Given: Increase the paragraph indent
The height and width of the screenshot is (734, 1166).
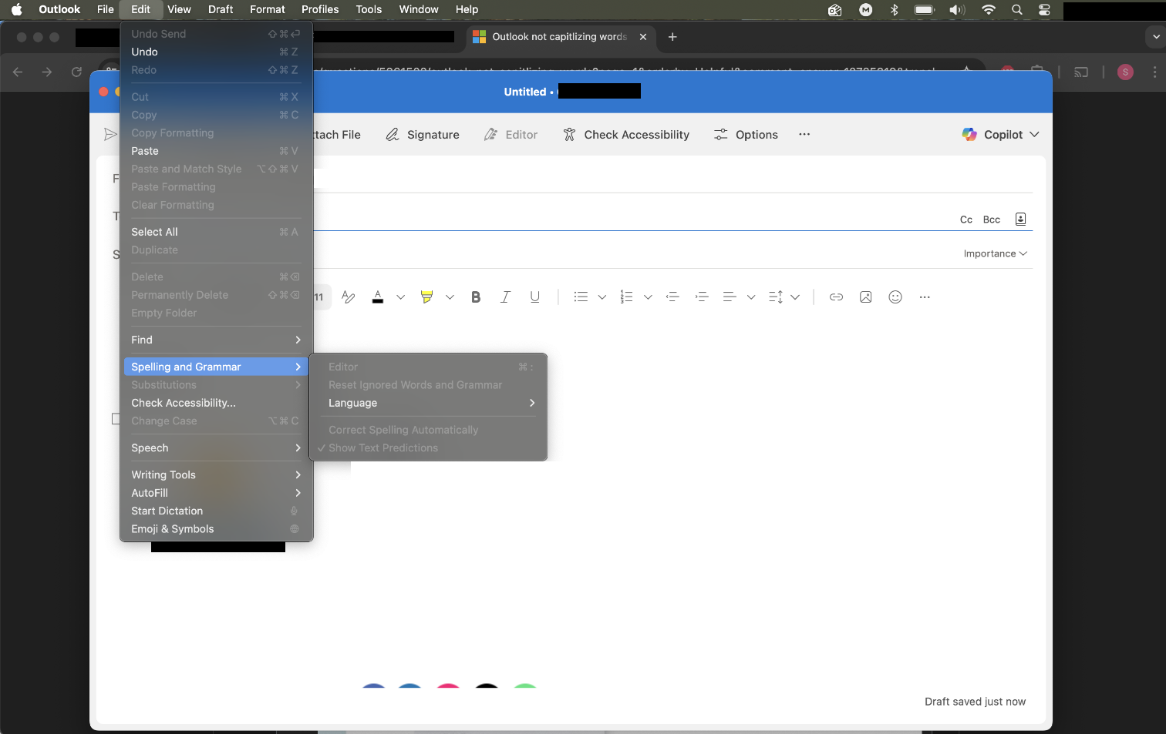Looking at the screenshot, I should pyautogui.click(x=702, y=297).
